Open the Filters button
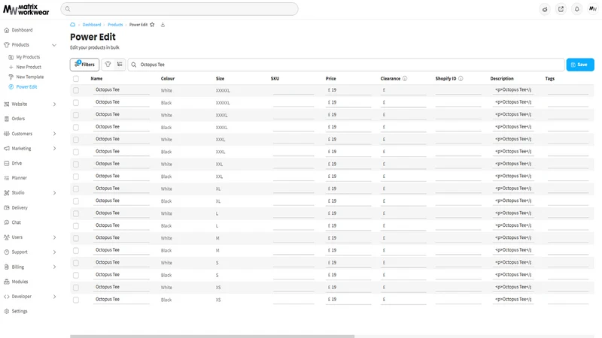The image size is (602, 338). [x=84, y=65]
